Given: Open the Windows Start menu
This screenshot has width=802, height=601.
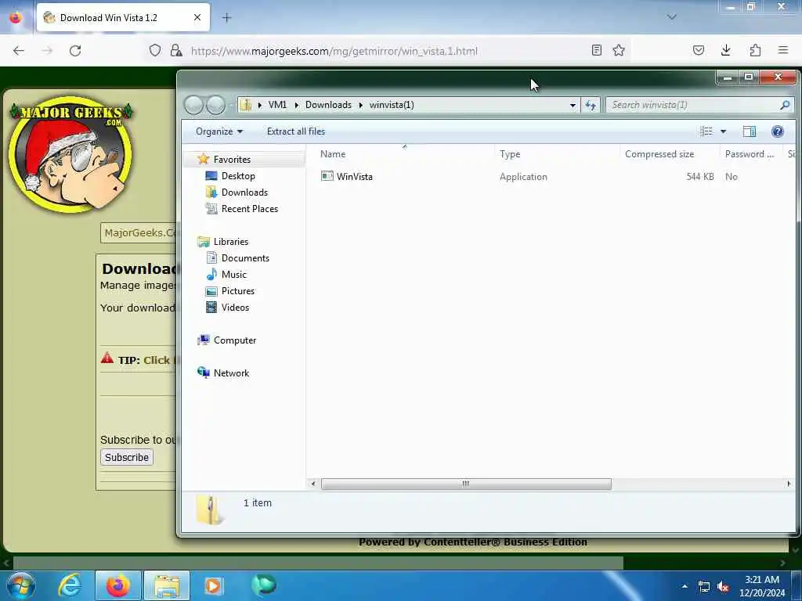Looking at the screenshot, I should coord(21,585).
